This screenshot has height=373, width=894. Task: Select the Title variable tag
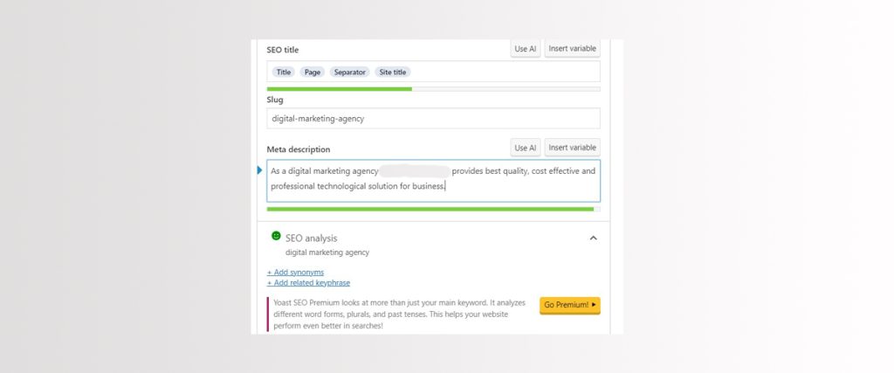[x=283, y=73]
